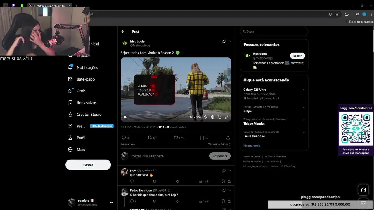The width and height of the screenshot is (374, 210).
Task: Like Pedro Henrique's comment
Action: (x=177, y=201)
